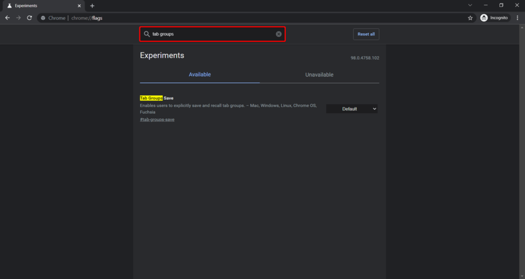Reload the chrome://flags page

(x=30, y=18)
